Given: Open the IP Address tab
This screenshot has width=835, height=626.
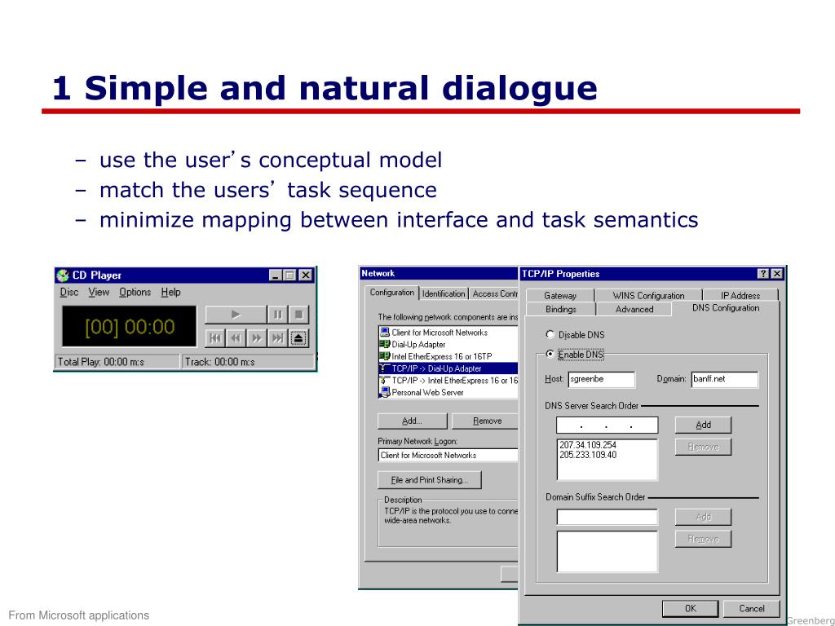Looking at the screenshot, I should (740, 295).
